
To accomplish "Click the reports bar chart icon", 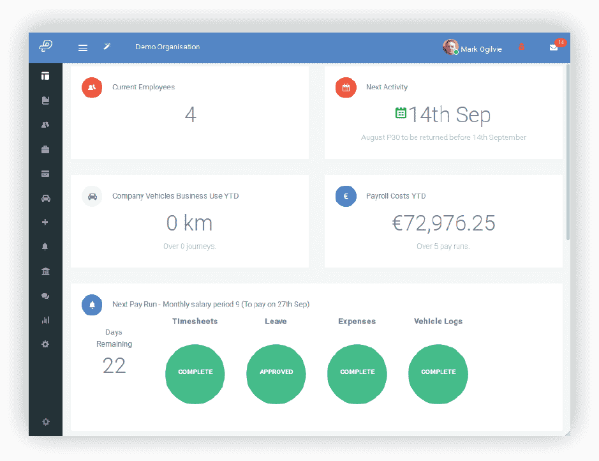I will click(x=45, y=320).
